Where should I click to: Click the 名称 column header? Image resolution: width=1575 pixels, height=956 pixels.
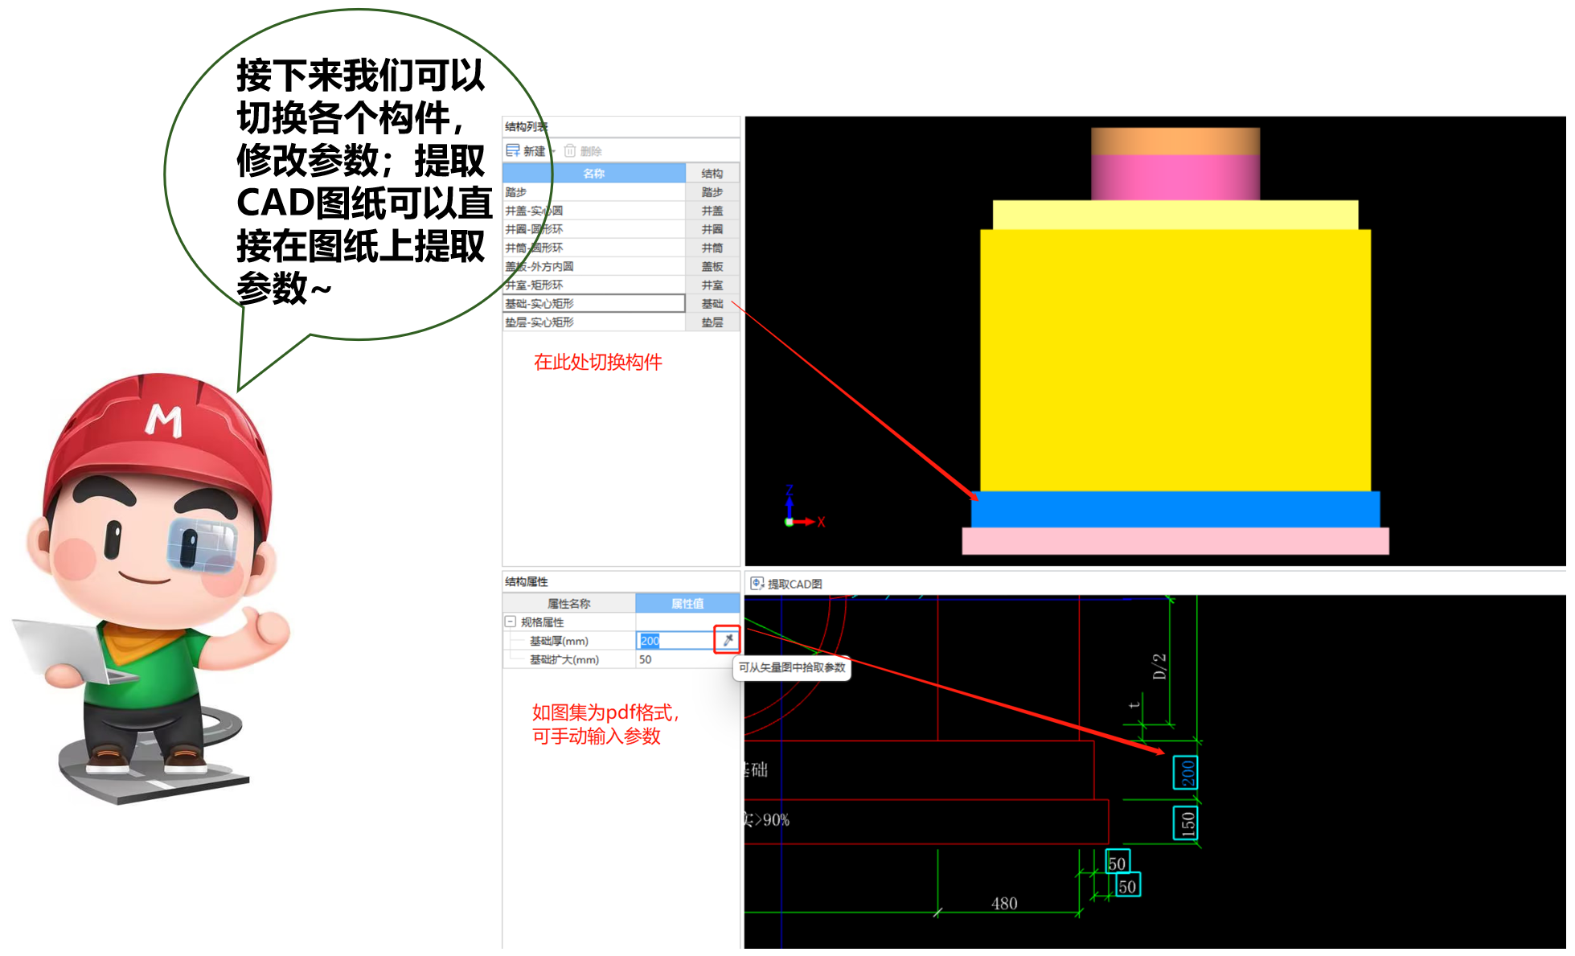[x=593, y=173]
